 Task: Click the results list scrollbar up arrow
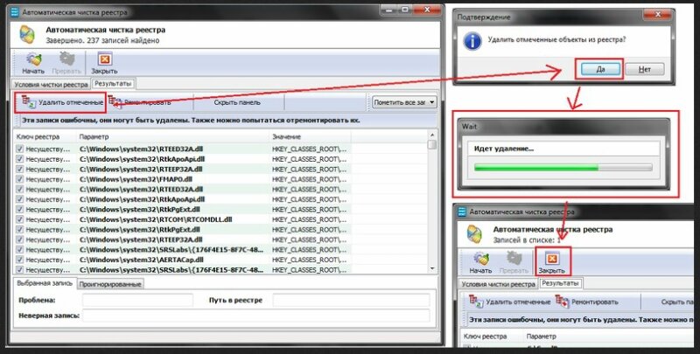pyautogui.click(x=431, y=135)
